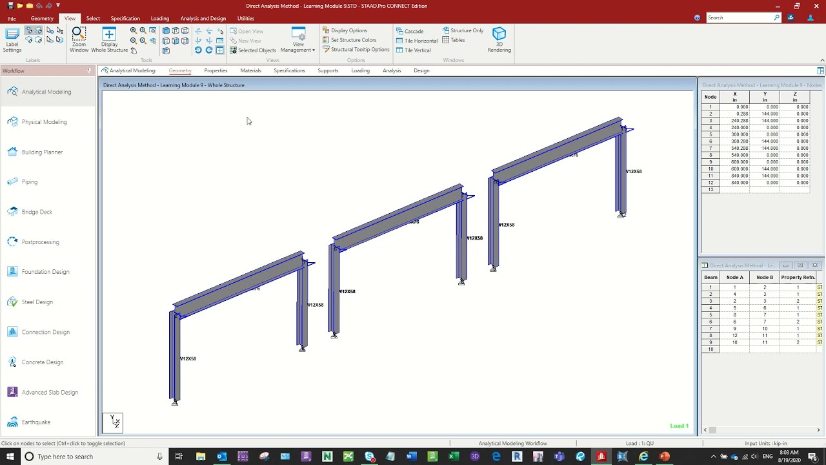Screen dimensions: 826x465
Task: Open the 3D Rendering view
Action: click(499, 40)
